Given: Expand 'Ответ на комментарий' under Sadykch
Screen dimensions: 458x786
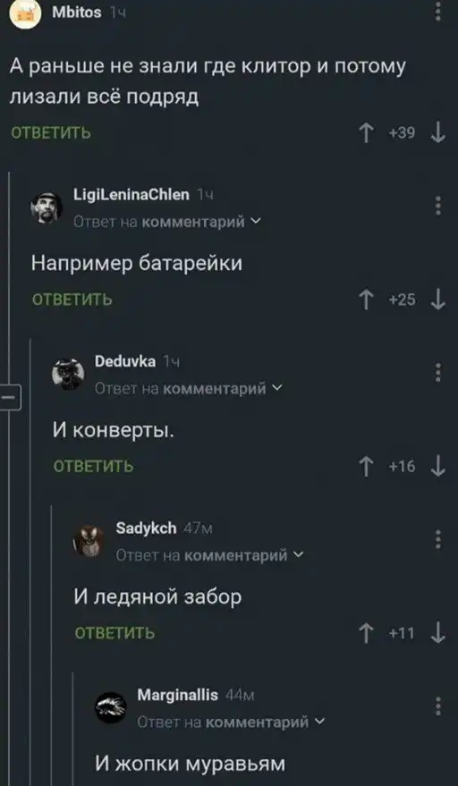Looking at the screenshot, I should [209, 555].
